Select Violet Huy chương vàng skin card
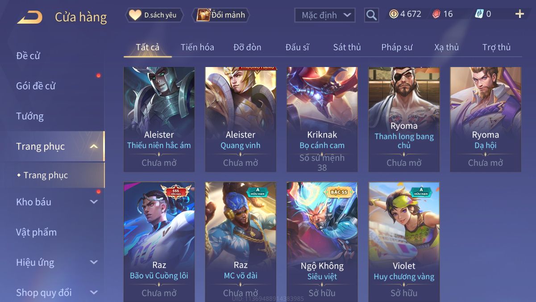This screenshot has height=302, width=536. coord(404,242)
